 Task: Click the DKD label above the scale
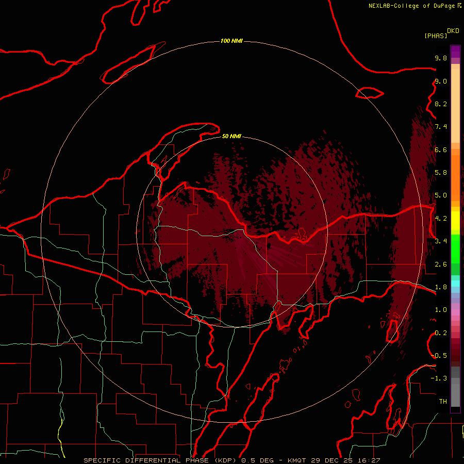click(453, 30)
